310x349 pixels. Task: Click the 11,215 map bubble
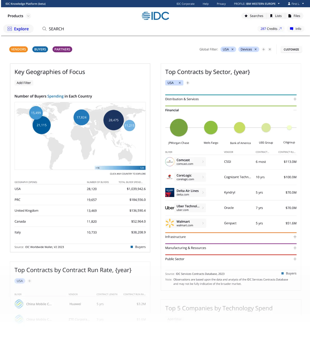coord(129,125)
